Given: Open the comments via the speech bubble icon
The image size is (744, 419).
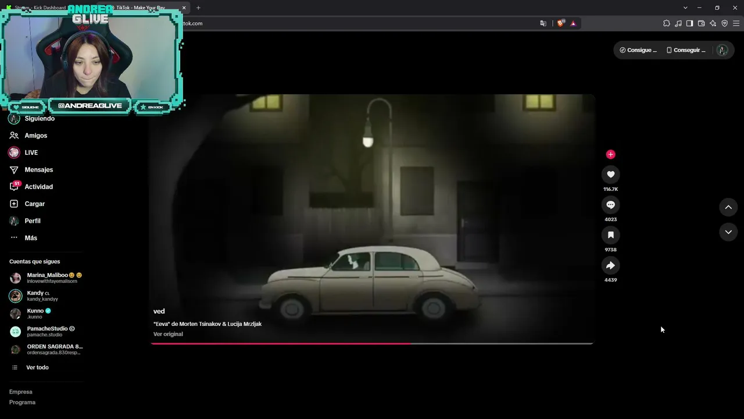Looking at the screenshot, I should [x=610, y=205].
